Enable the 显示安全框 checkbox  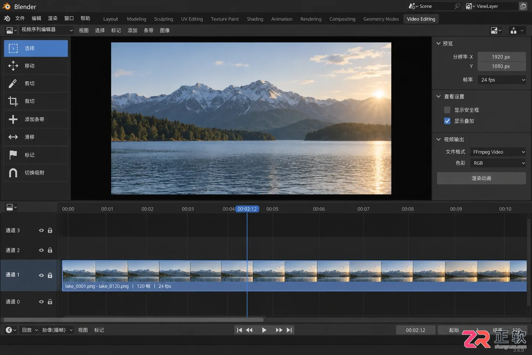click(x=447, y=110)
